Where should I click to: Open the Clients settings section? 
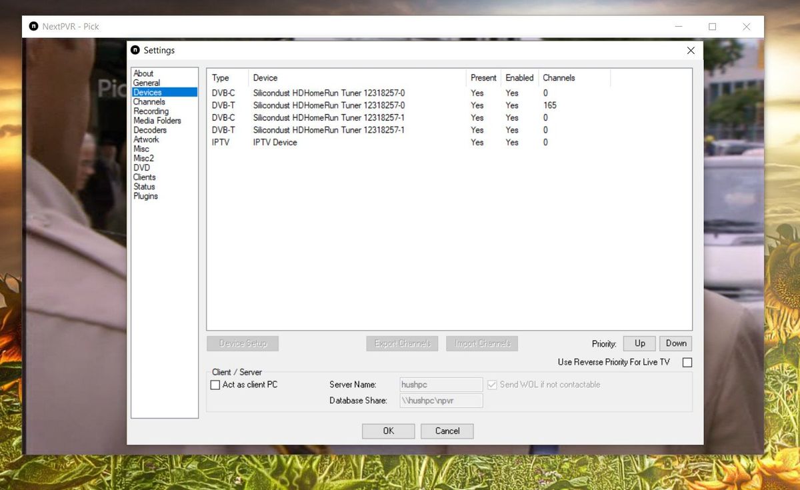pos(145,177)
